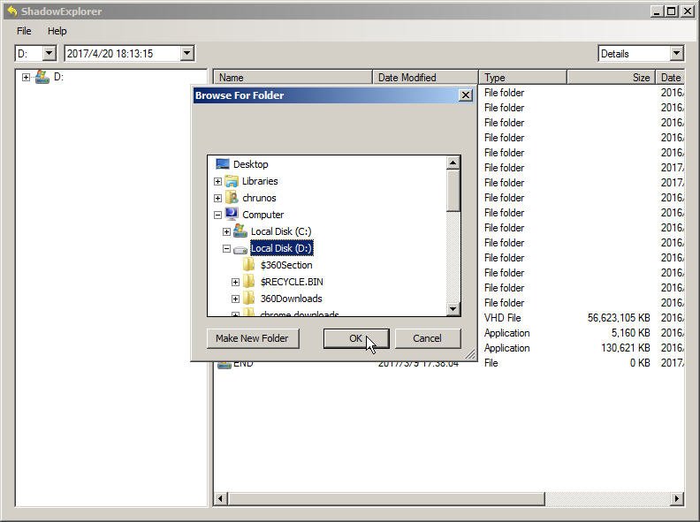
Task: Collapse Local Disk (D:) node
Action: point(227,248)
